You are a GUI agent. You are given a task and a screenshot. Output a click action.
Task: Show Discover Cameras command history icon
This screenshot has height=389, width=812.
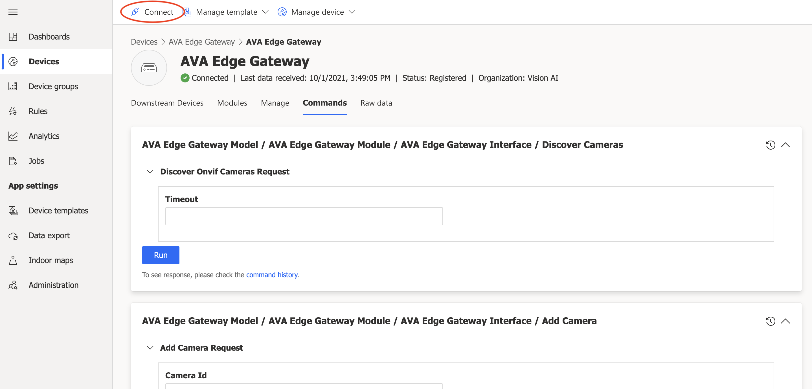(771, 145)
